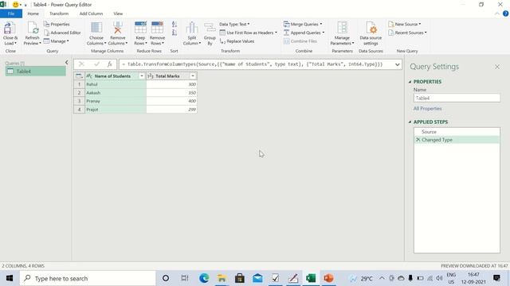Image resolution: width=510 pixels, height=286 pixels.
Task: Click the Split Column icon
Action: [x=191, y=28]
